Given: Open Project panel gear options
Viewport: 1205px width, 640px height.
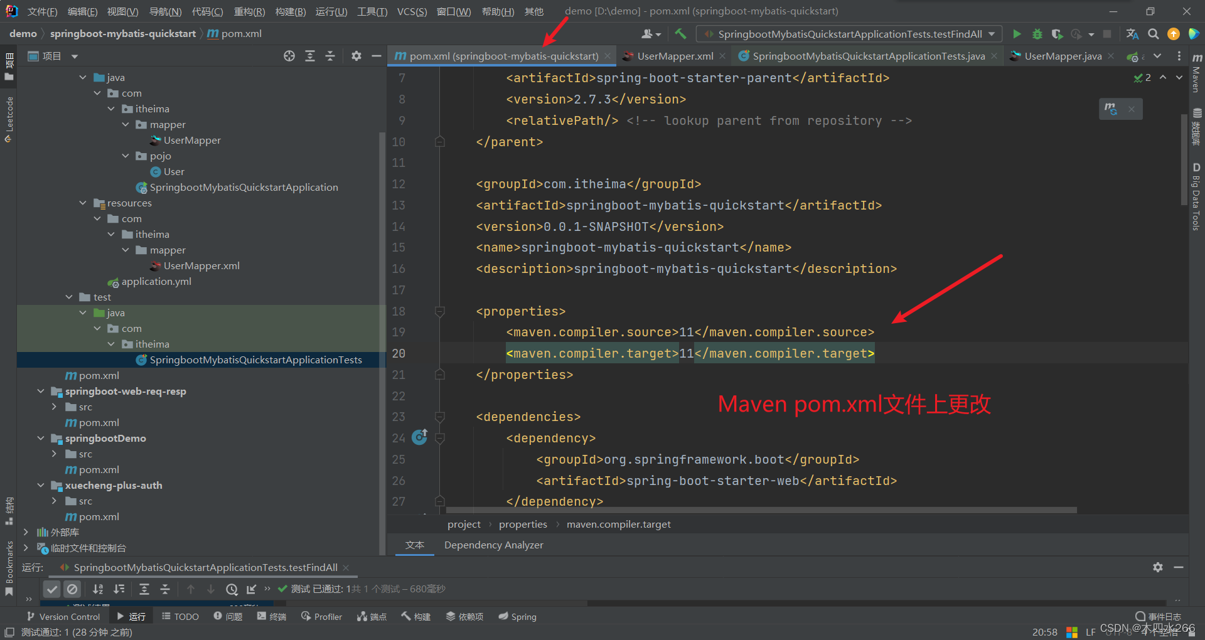Looking at the screenshot, I should coord(356,56).
